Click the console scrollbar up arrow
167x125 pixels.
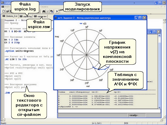(159, 36)
